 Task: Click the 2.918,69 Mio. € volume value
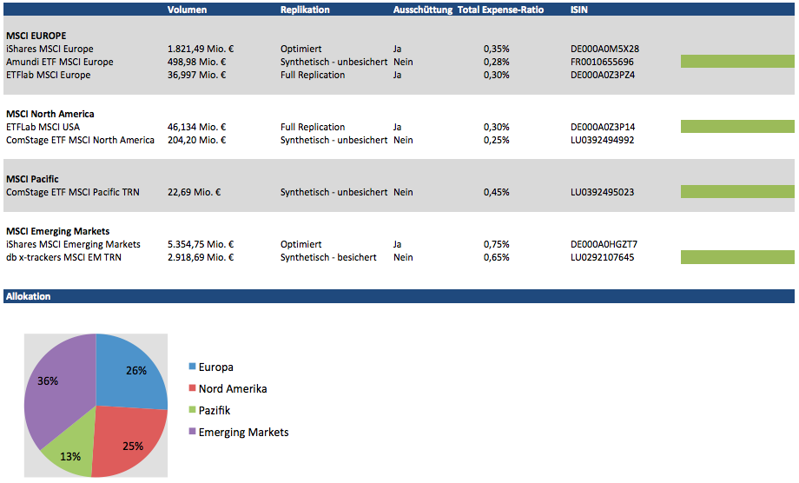point(201,257)
